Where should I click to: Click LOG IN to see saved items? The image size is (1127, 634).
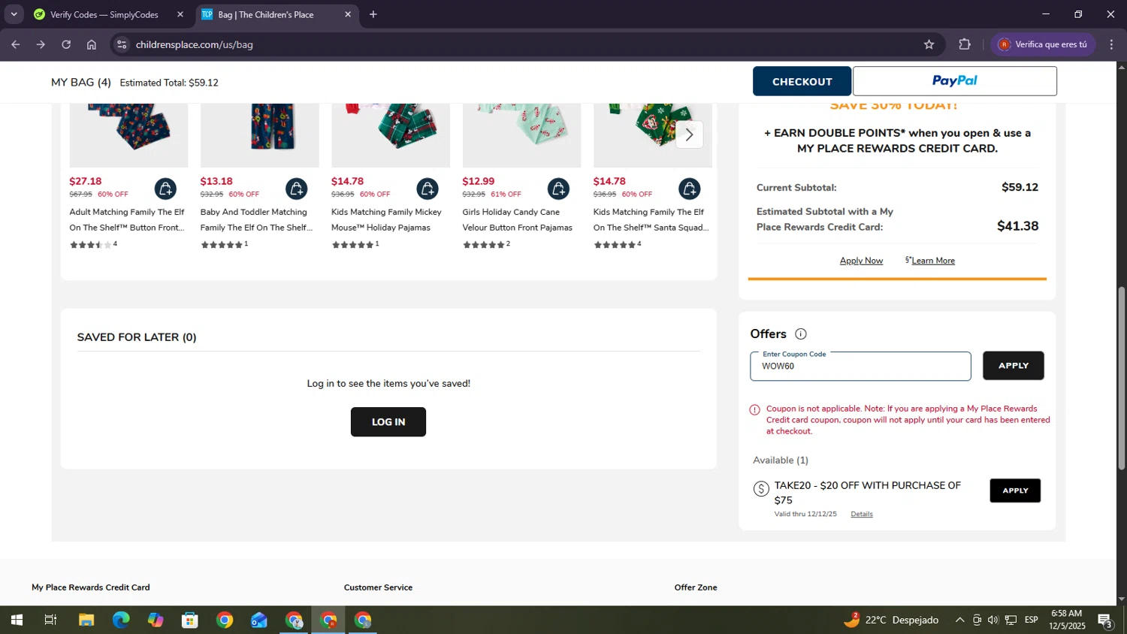tap(388, 422)
